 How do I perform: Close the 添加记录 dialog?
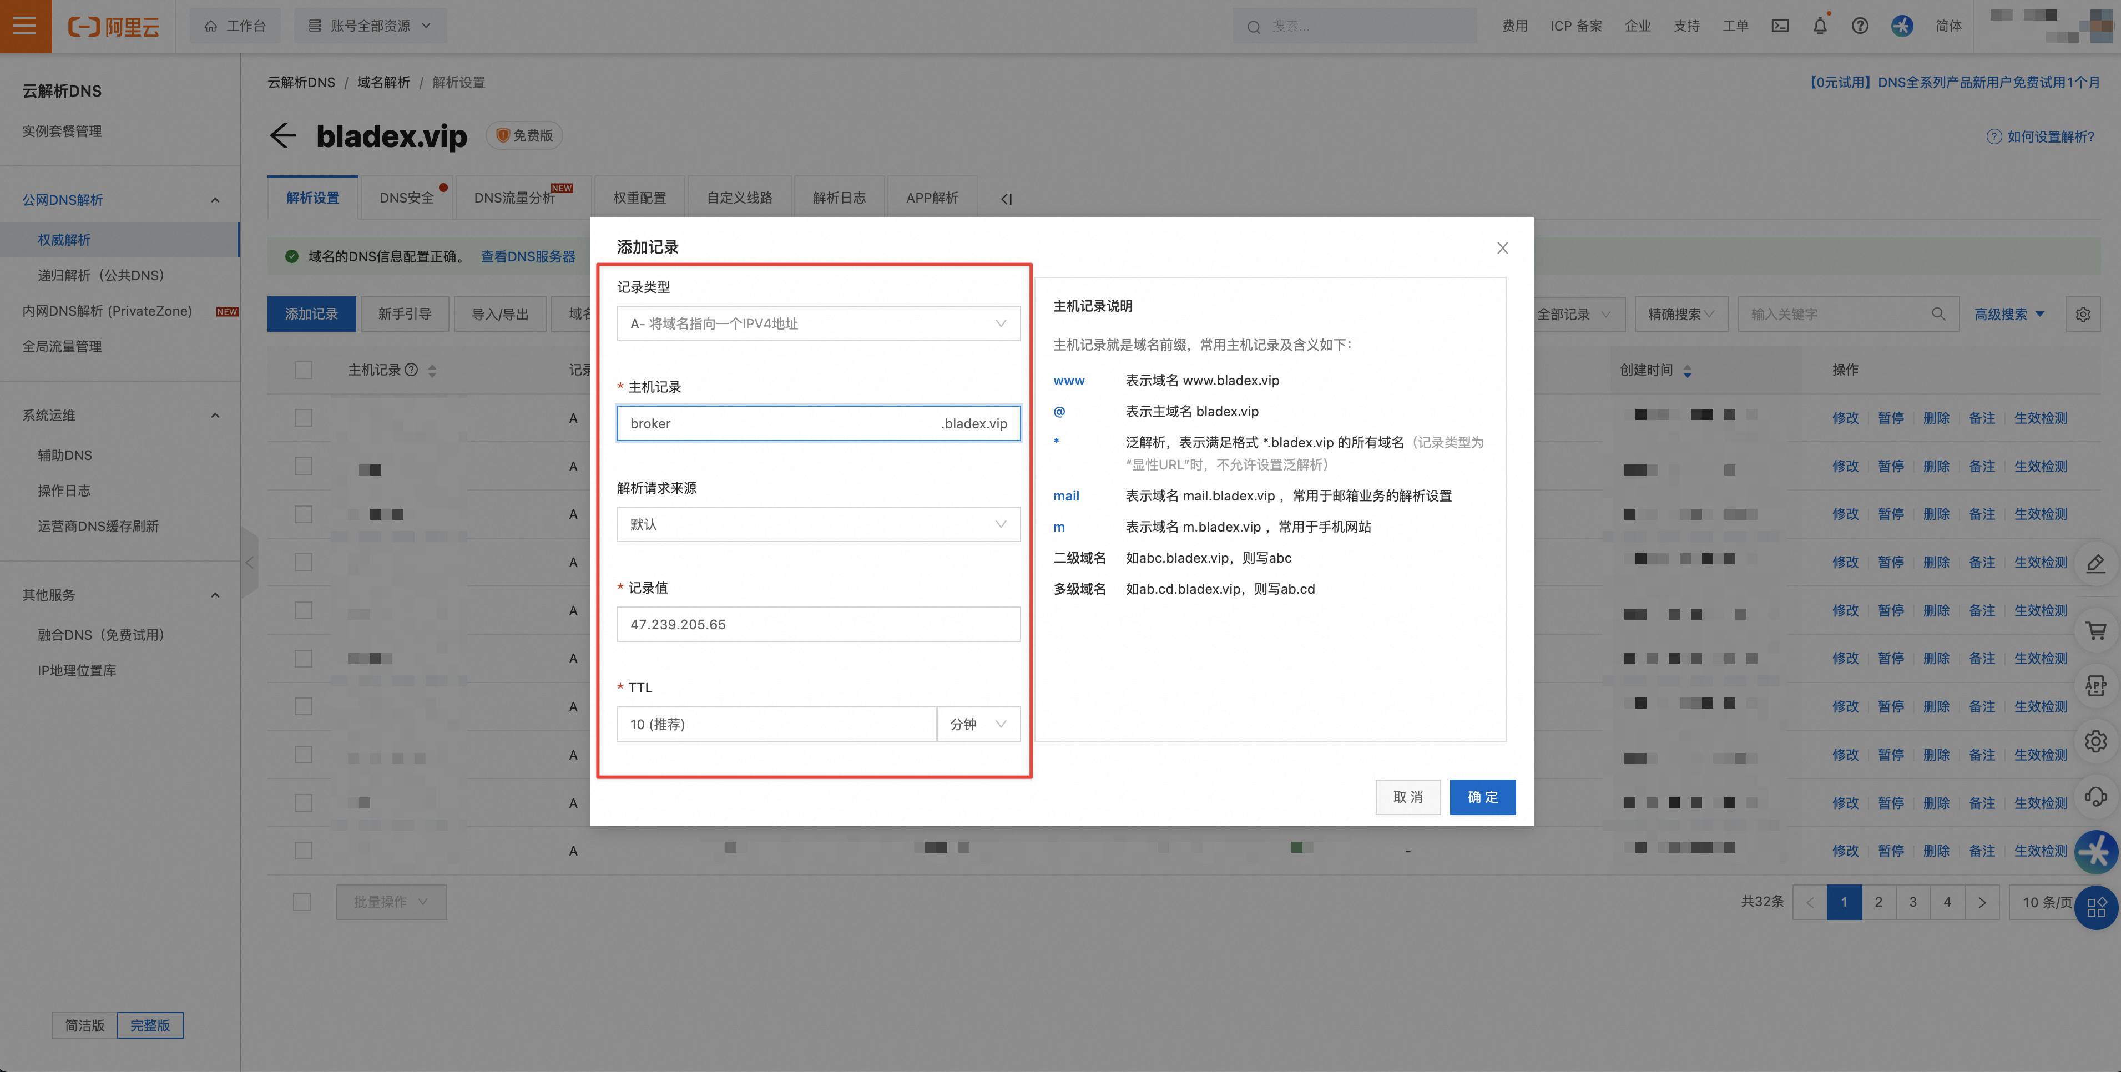coord(1503,248)
